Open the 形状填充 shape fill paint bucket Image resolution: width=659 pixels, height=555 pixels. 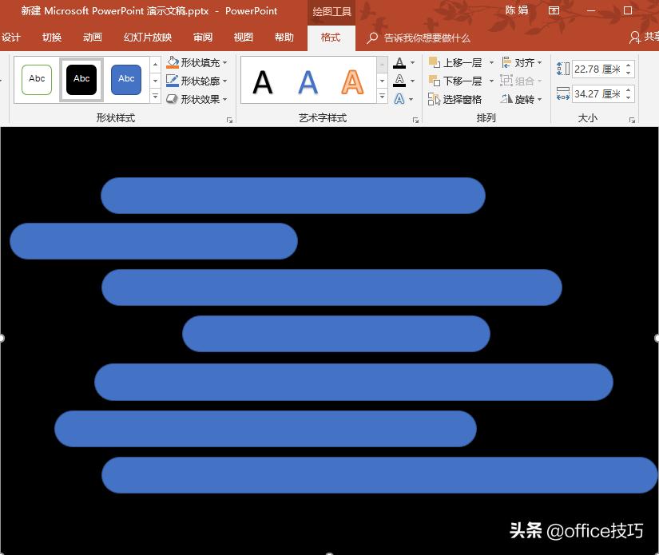[173, 62]
